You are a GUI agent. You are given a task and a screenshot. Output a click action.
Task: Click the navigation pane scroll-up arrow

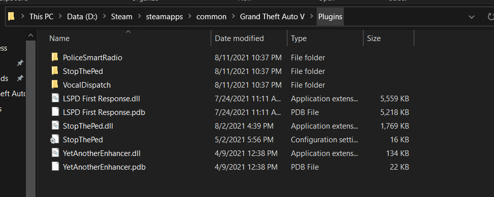point(31,36)
